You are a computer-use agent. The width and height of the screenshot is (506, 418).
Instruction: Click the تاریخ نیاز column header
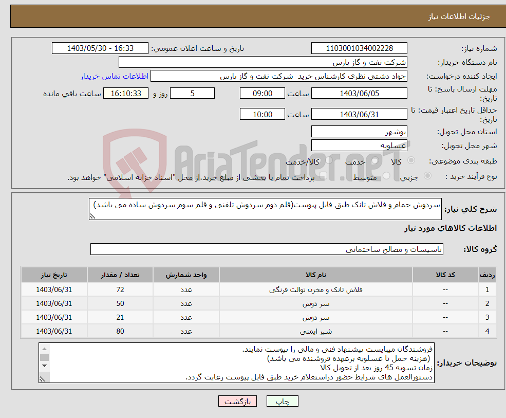tap(54, 275)
